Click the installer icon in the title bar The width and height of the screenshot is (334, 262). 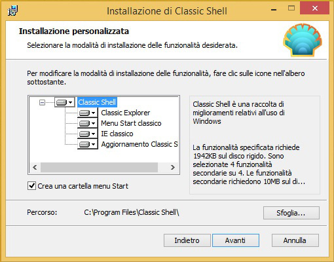13,10
